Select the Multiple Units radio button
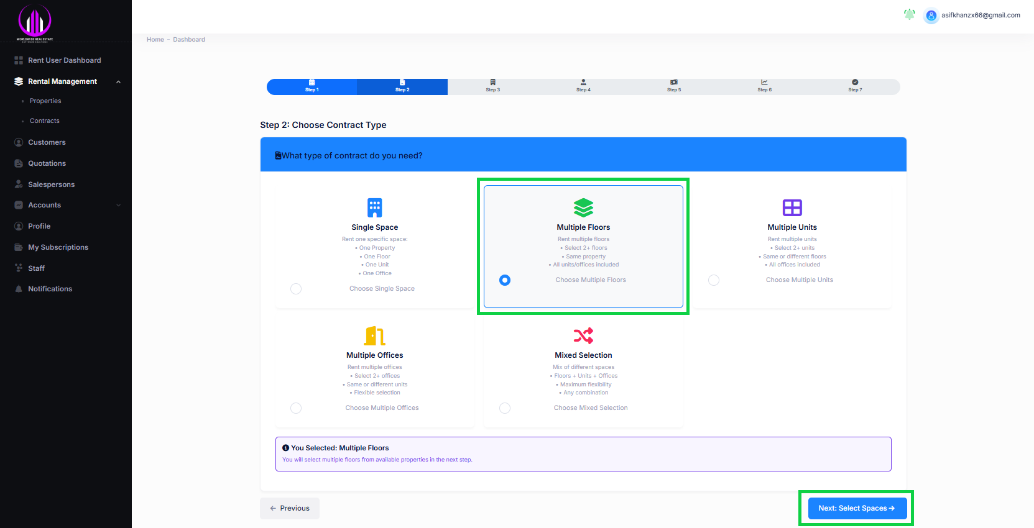Viewport: 1034px width, 528px height. pos(714,280)
